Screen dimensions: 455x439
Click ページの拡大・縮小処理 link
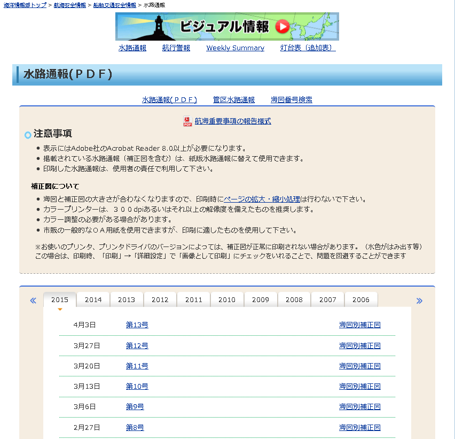[x=262, y=199]
